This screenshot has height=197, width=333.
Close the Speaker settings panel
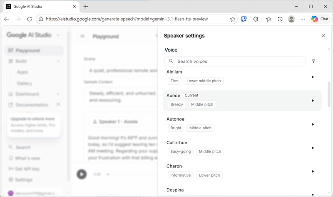coord(323,36)
